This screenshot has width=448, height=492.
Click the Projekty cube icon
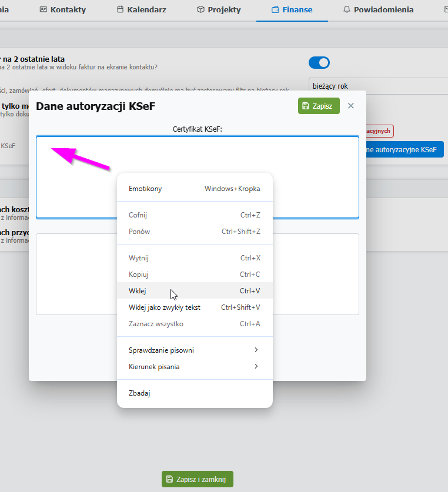(x=200, y=10)
